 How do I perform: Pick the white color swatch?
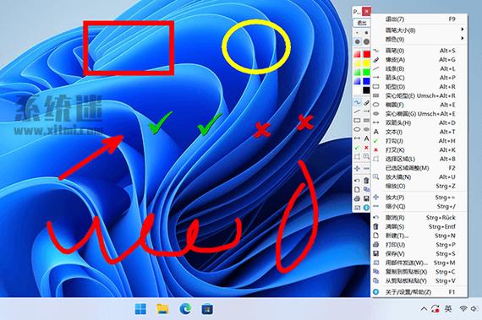357,90
